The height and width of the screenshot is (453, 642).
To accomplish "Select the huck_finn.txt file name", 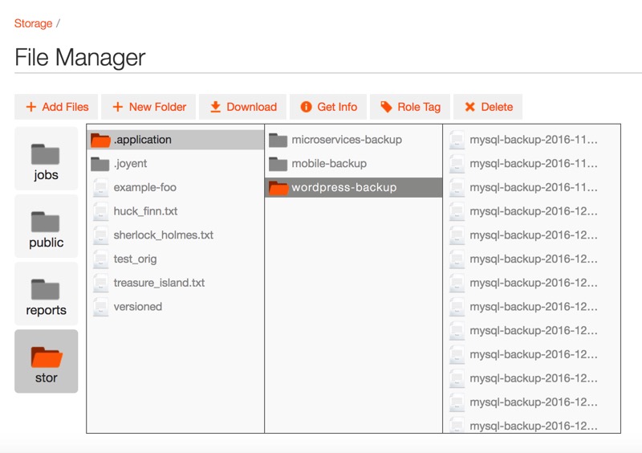I will (146, 211).
